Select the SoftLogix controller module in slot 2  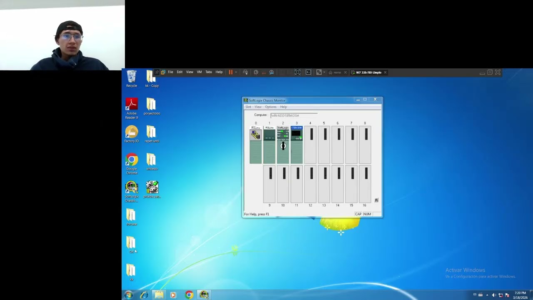pos(283,145)
